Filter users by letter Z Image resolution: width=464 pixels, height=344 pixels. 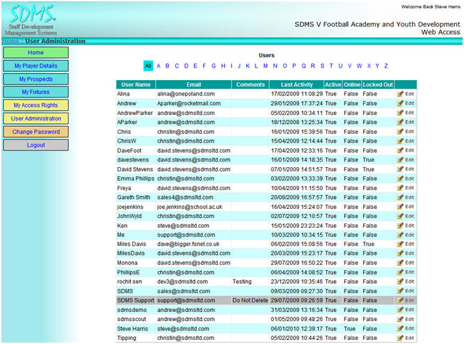coord(386,65)
